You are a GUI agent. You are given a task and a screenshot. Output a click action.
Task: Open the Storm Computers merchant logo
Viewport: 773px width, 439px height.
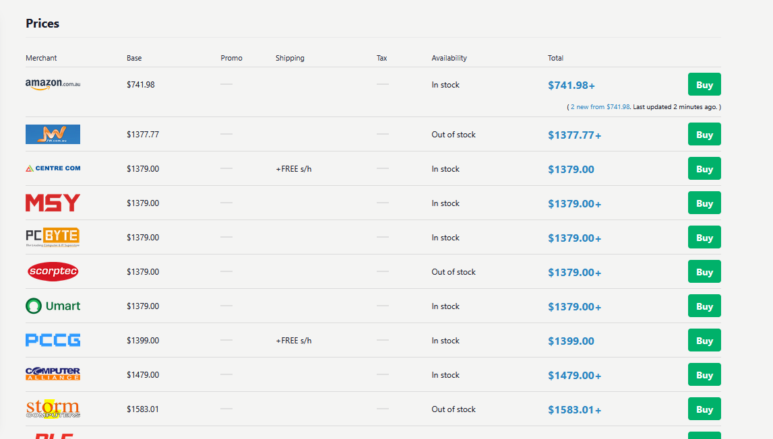tap(53, 409)
